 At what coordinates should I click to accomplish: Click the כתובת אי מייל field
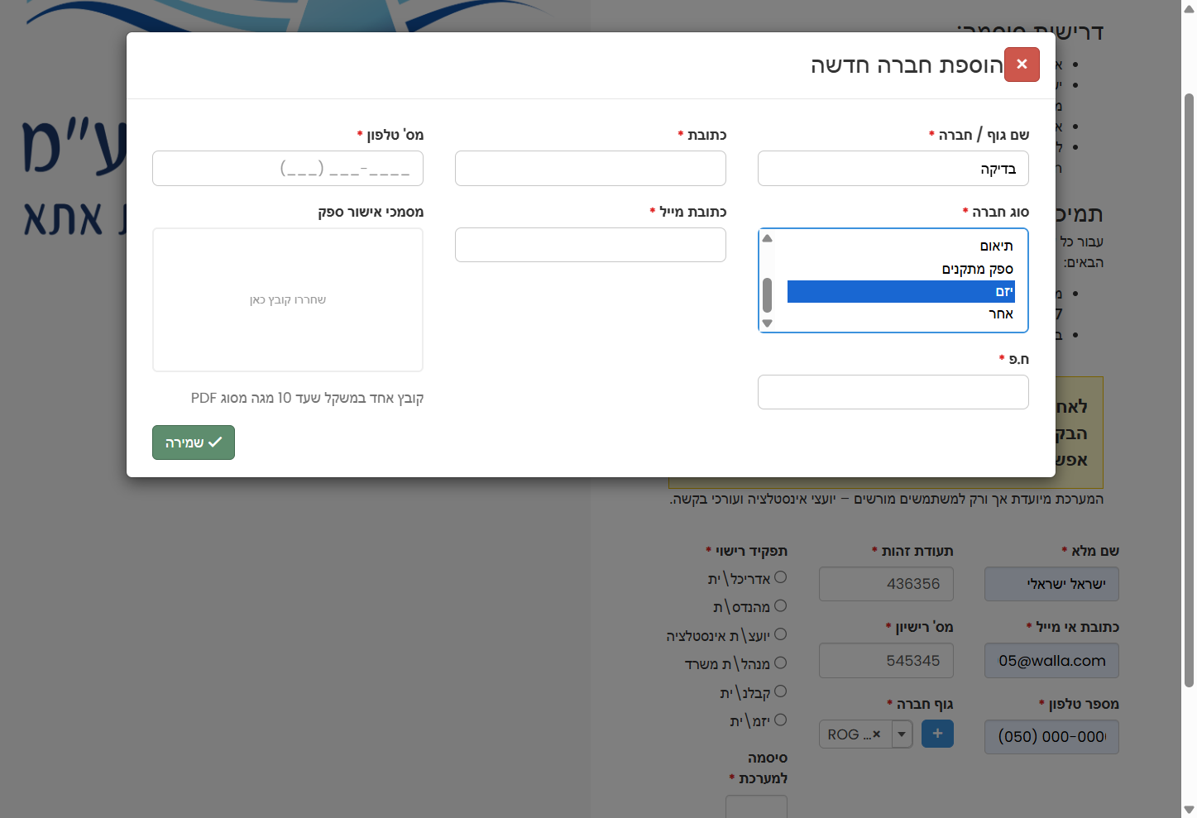coord(1051,661)
